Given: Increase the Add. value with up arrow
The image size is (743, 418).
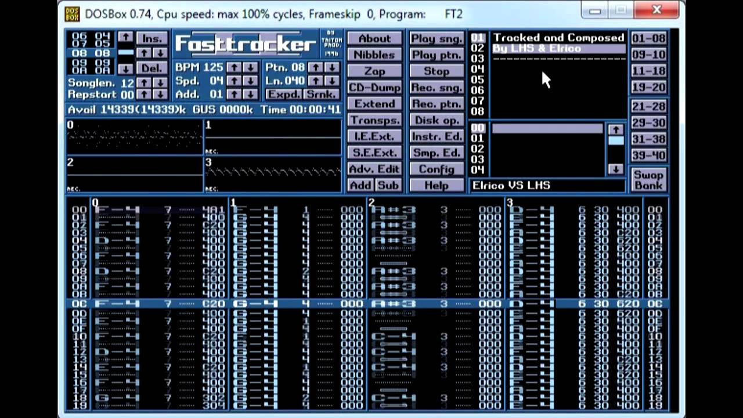Looking at the screenshot, I should [x=233, y=94].
